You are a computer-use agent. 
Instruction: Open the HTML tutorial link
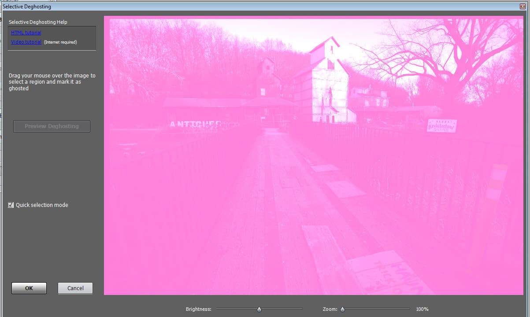pyautogui.click(x=26, y=32)
